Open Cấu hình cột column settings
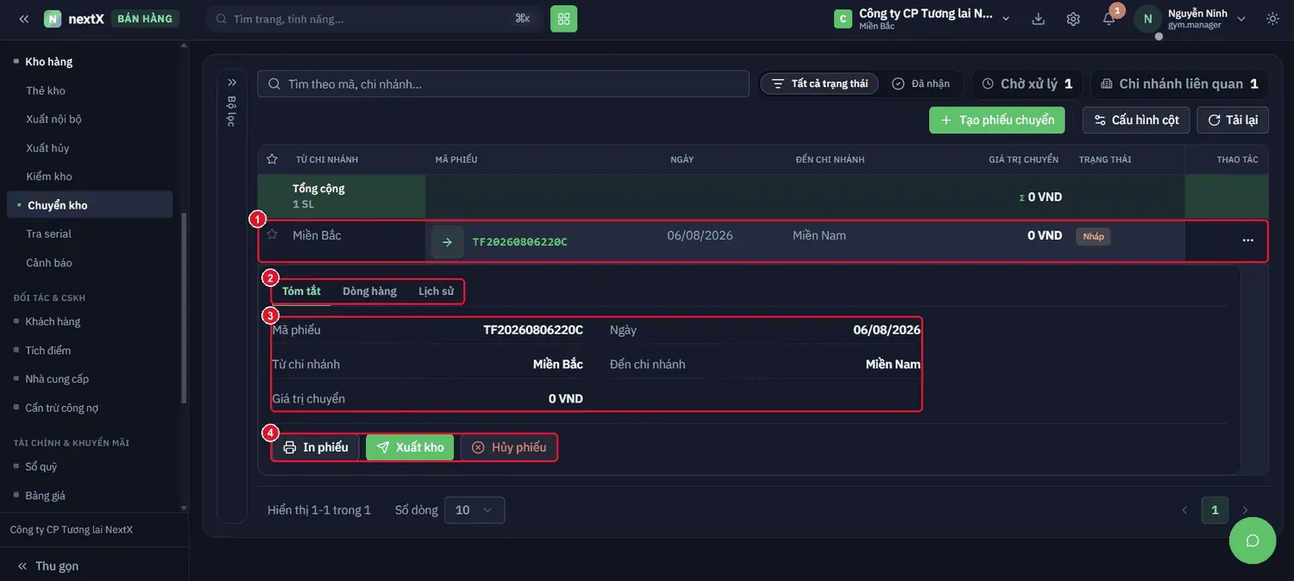 point(1136,120)
